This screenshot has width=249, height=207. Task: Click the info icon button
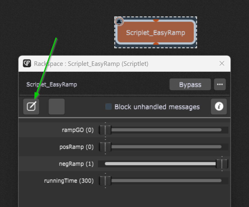pos(219,106)
